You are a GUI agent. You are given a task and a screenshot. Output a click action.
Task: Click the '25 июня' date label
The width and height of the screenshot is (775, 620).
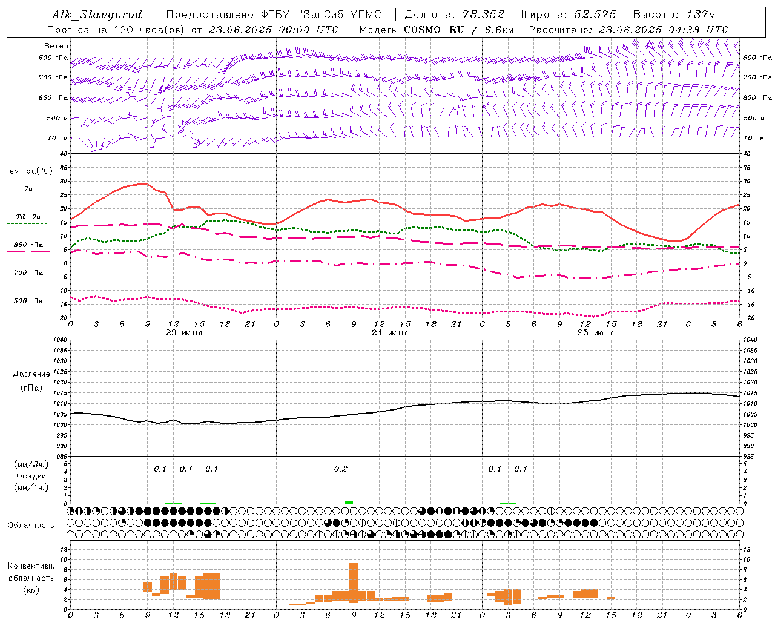pyautogui.click(x=596, y=333)
